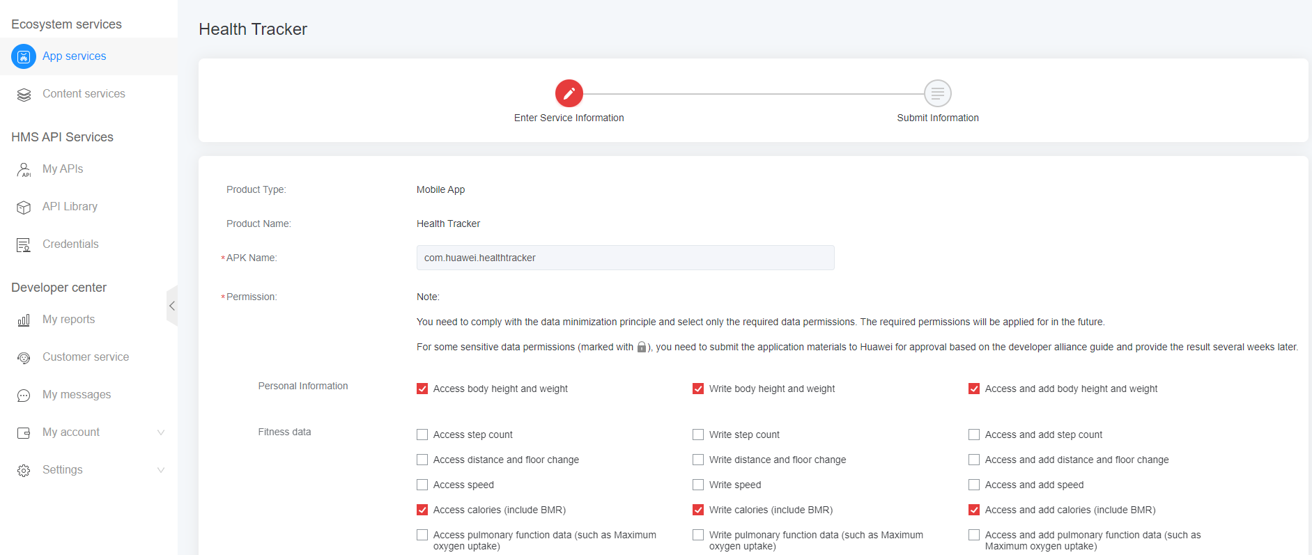Image resolution: width=1312 pixels, height=555 pixels.
Task: Check Access and add step count
Action: click(974, 435)
